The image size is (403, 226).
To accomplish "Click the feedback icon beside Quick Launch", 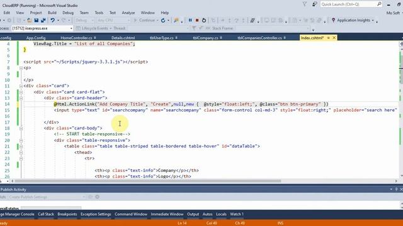I will pos(315,4).
